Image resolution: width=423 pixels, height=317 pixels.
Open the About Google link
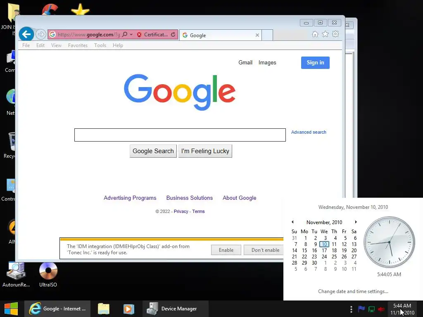(x=239, y=198)
